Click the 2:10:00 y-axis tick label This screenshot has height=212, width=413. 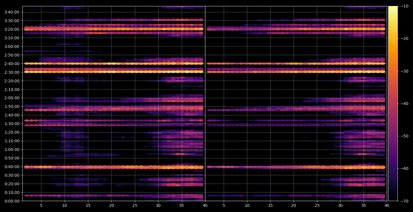coord(12,90)
